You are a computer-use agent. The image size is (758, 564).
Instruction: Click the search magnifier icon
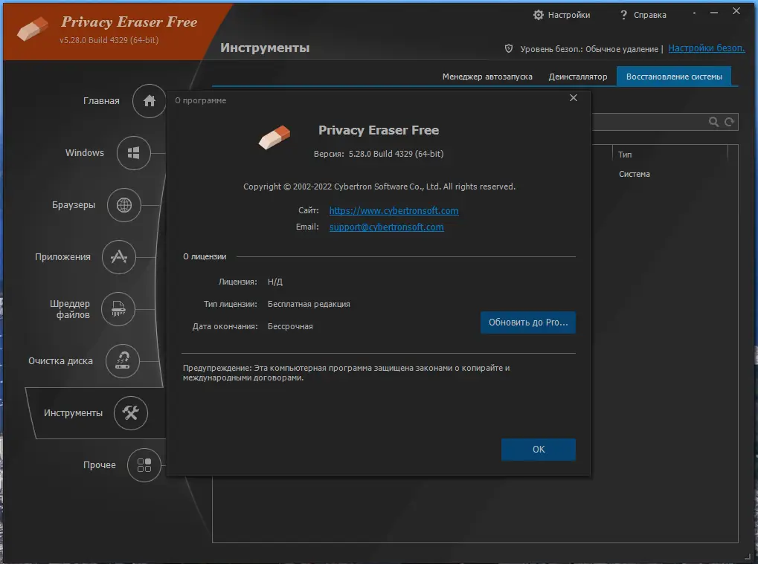713,122
